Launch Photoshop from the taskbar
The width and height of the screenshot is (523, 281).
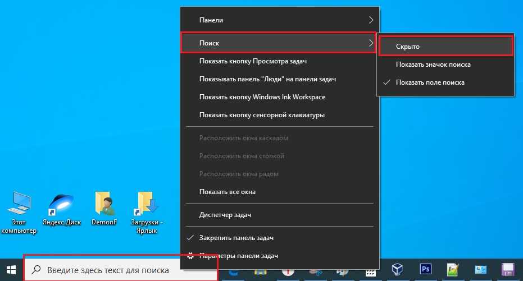(x=425, y=270)
